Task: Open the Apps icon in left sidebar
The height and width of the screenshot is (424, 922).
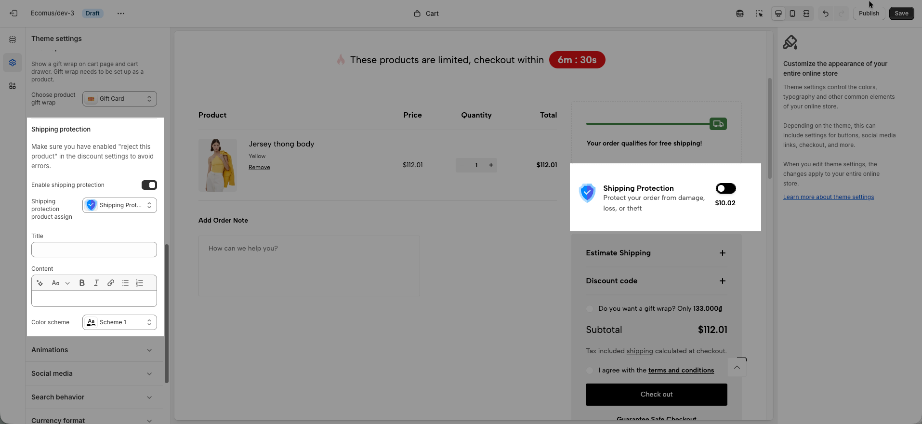Action: (13, 86)
